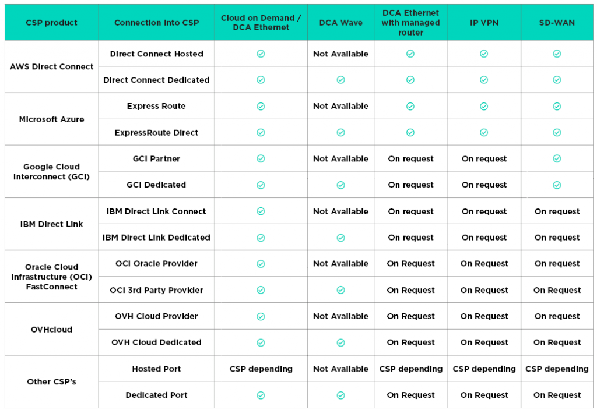
Task: Click Direct Connect Dedicated managed router checkmark
Action: pos(410,80)
